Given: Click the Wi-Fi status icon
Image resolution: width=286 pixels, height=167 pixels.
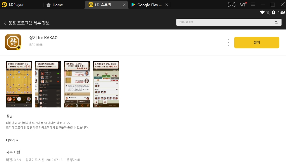Looking at the screenshot, I should (262, 13).
